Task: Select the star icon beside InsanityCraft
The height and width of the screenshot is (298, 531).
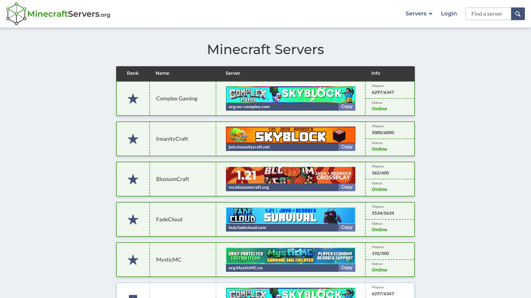Action: 133,139
